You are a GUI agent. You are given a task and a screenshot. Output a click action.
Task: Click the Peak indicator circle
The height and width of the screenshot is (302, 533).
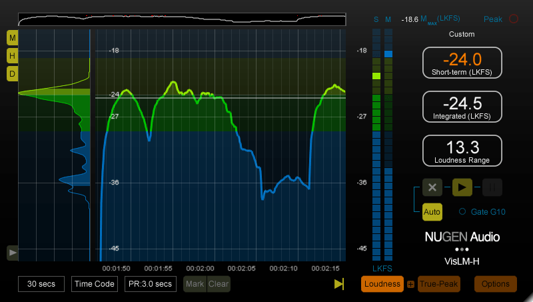[x=513, y=19]
